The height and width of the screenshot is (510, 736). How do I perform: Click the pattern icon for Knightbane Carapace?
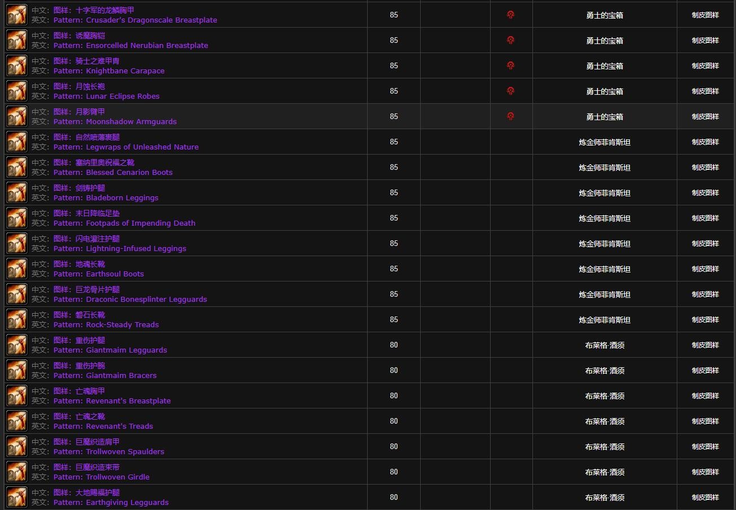[17, 66]
